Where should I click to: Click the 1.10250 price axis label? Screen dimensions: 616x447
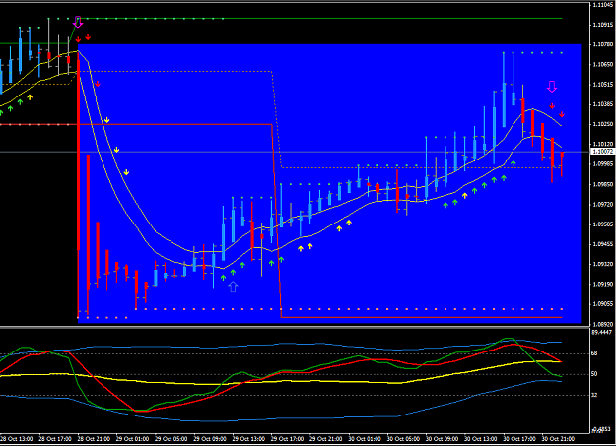click(x=603, y=124)
